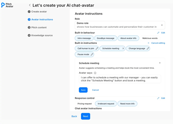Edit the Built-in behaviour section
The height and width of the screenshot is (124, 173).
click(x=161, y=33)
